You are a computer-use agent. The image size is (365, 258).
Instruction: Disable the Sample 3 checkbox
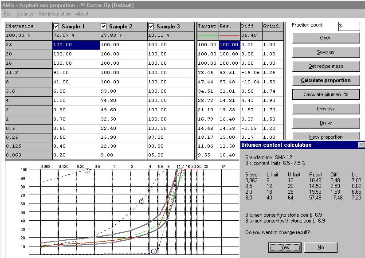pos(151,27)
